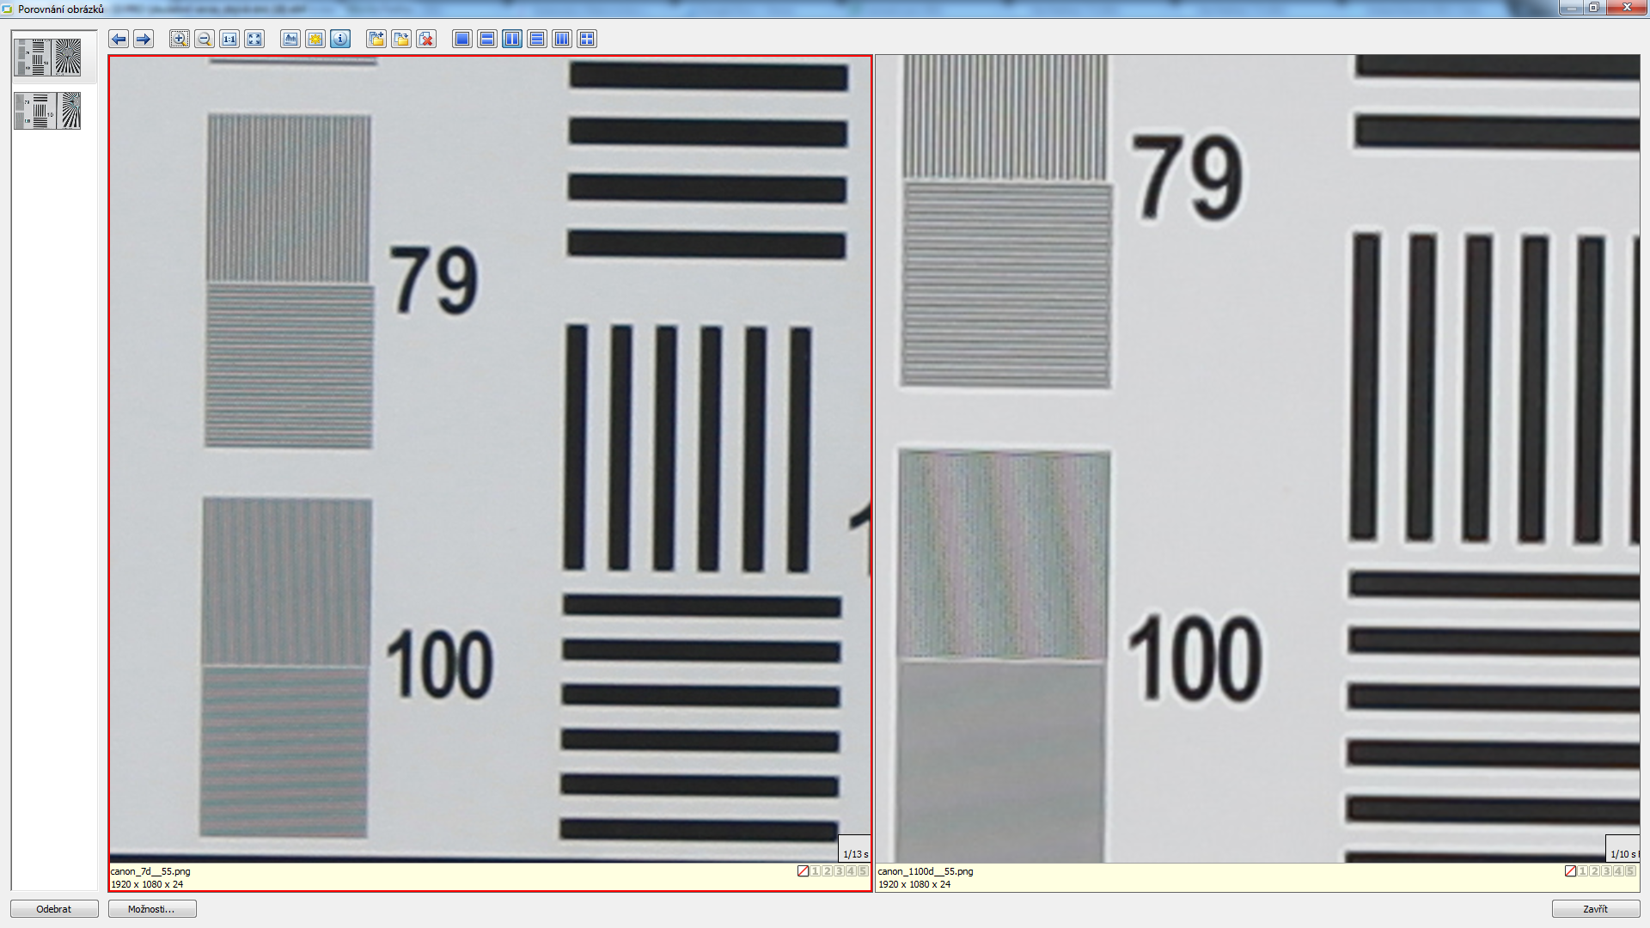Screen dimensions: 1650x928
Task: Open the Možnosti... options button
Action: 152,908
